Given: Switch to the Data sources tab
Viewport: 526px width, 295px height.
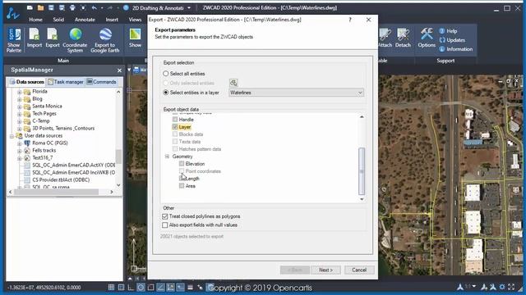Looking at the screenshot, I should point(26,82).
